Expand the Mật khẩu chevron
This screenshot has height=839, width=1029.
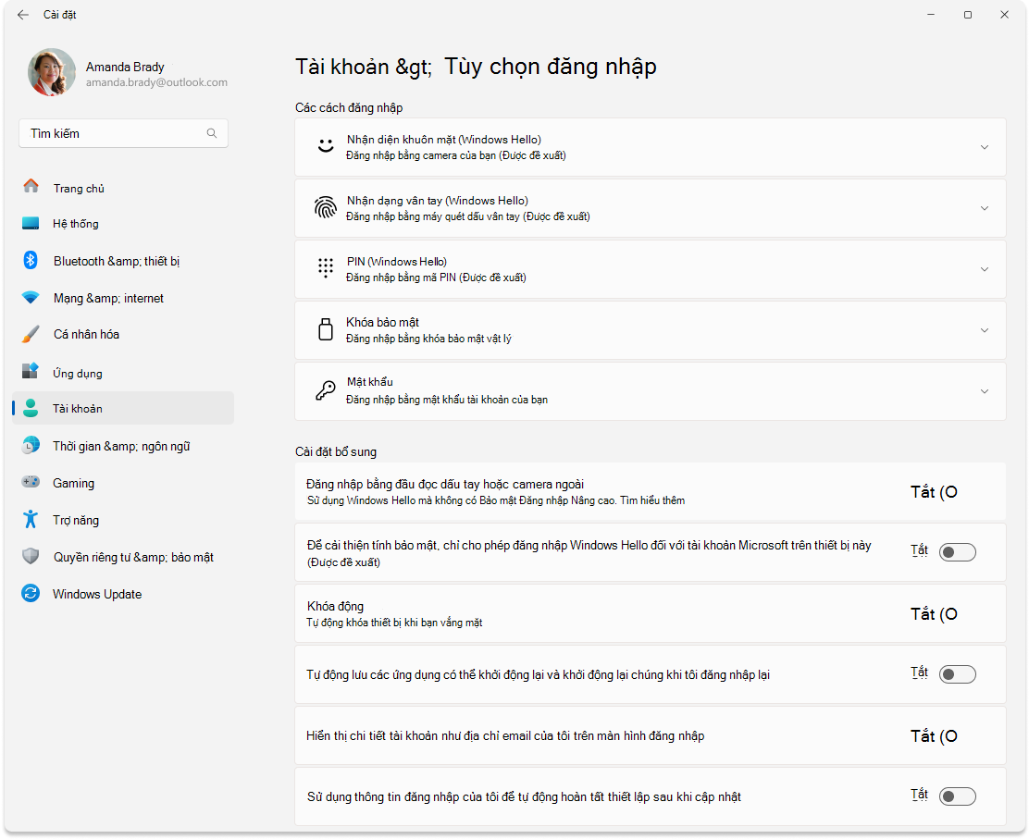(985, 391)
